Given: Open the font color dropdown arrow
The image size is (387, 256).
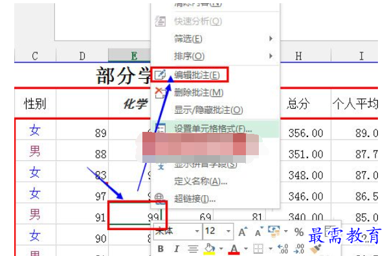Looking at the screenshot, I should (x=245, y=249).
